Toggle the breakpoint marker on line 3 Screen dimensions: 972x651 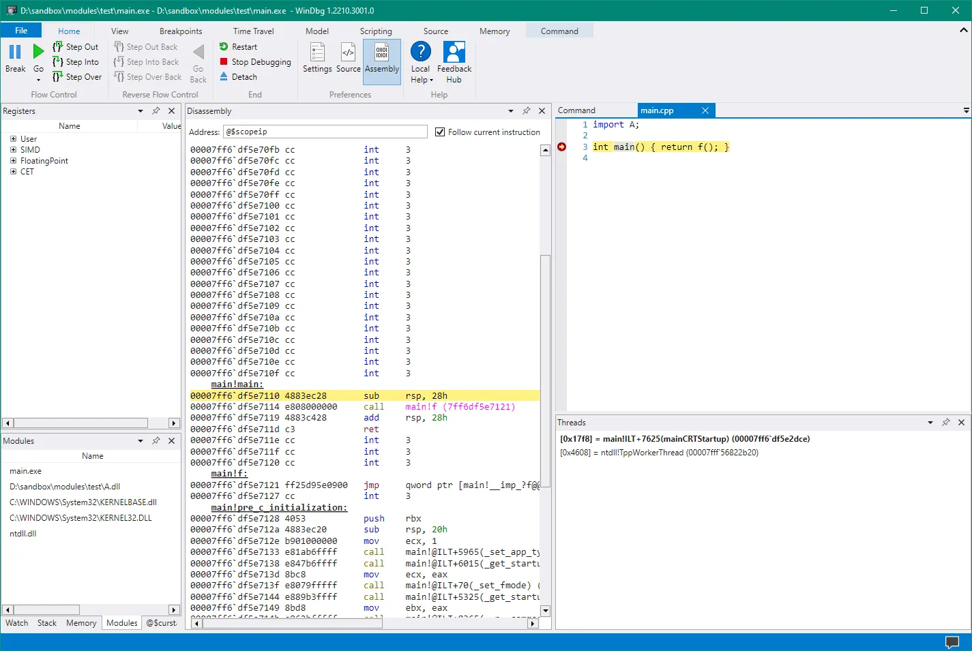(x=561, y=147)
